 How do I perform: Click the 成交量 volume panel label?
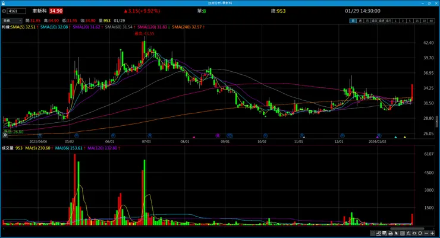click(x=8, y=148)
